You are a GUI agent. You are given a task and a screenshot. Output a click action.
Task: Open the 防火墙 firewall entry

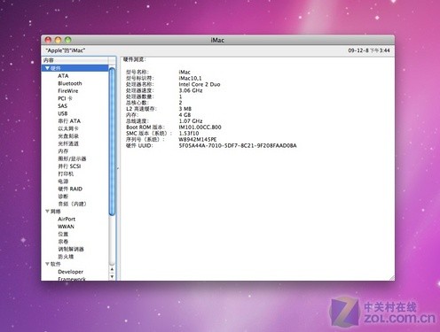point(66,257)
